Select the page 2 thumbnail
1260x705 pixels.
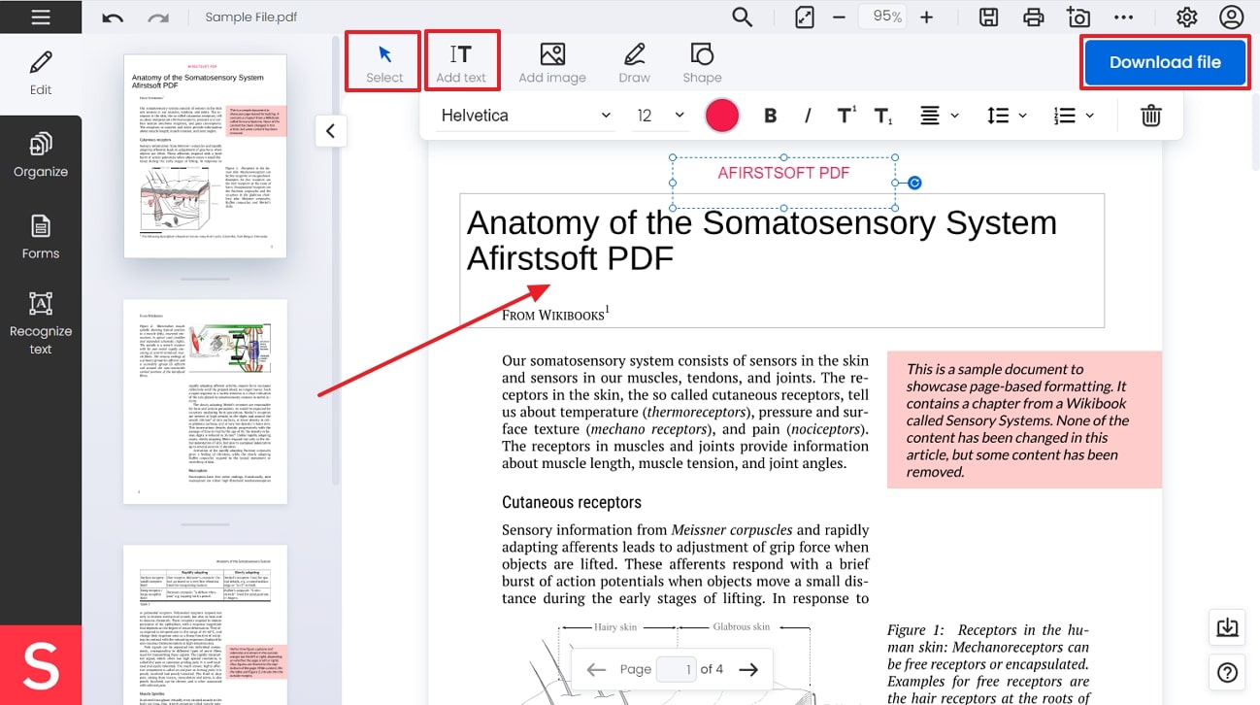(x=206, y=401)
